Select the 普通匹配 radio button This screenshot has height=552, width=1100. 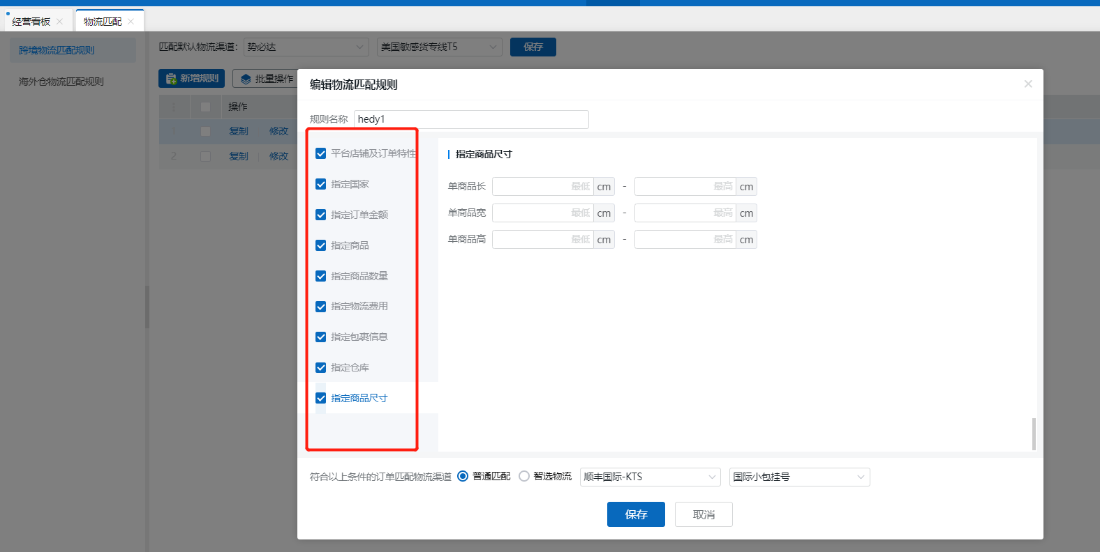point(463,477)
